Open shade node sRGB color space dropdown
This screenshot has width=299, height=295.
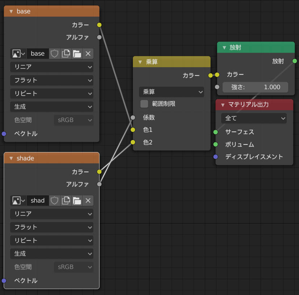[x=73, y=267]
